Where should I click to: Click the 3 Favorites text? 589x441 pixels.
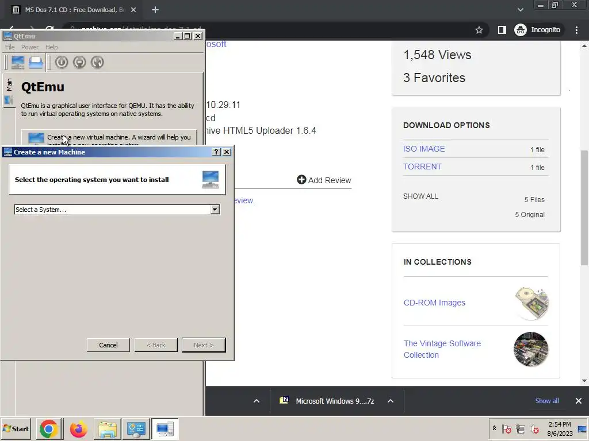[434, 78]
